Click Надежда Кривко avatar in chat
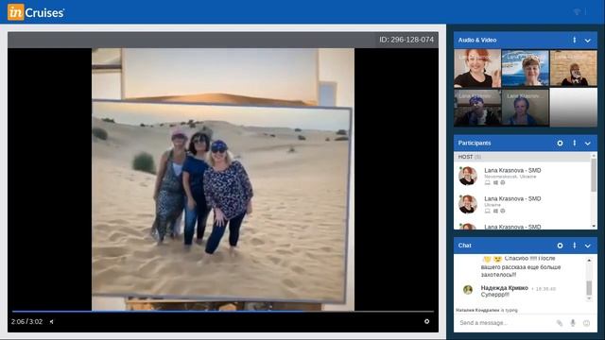605x340 pixels. point(468,290)
